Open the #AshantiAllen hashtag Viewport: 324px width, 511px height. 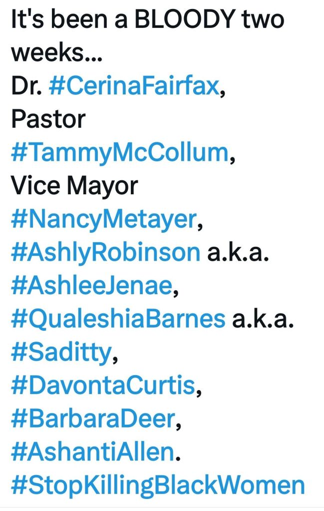tap(91, 452)
